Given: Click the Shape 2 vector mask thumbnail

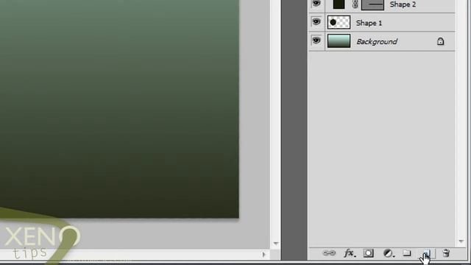Looking at the screenshot, I should click(x=372, y=5).
